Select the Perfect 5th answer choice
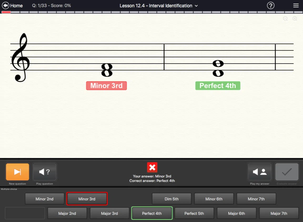 point(194,213)
